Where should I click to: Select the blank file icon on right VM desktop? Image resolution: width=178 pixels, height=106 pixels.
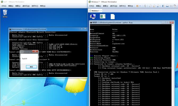(x=113, y=16)
